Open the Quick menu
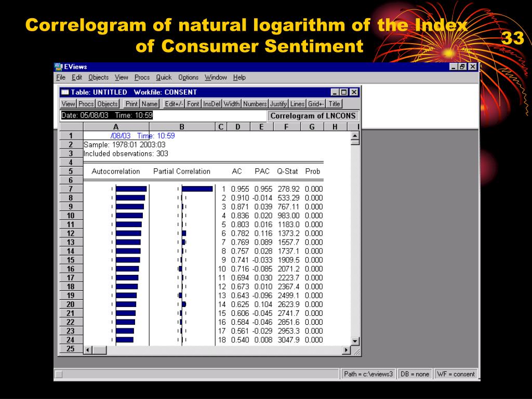Image resolution: width=532 pixels, height=399 pixels. click(164, 77)
